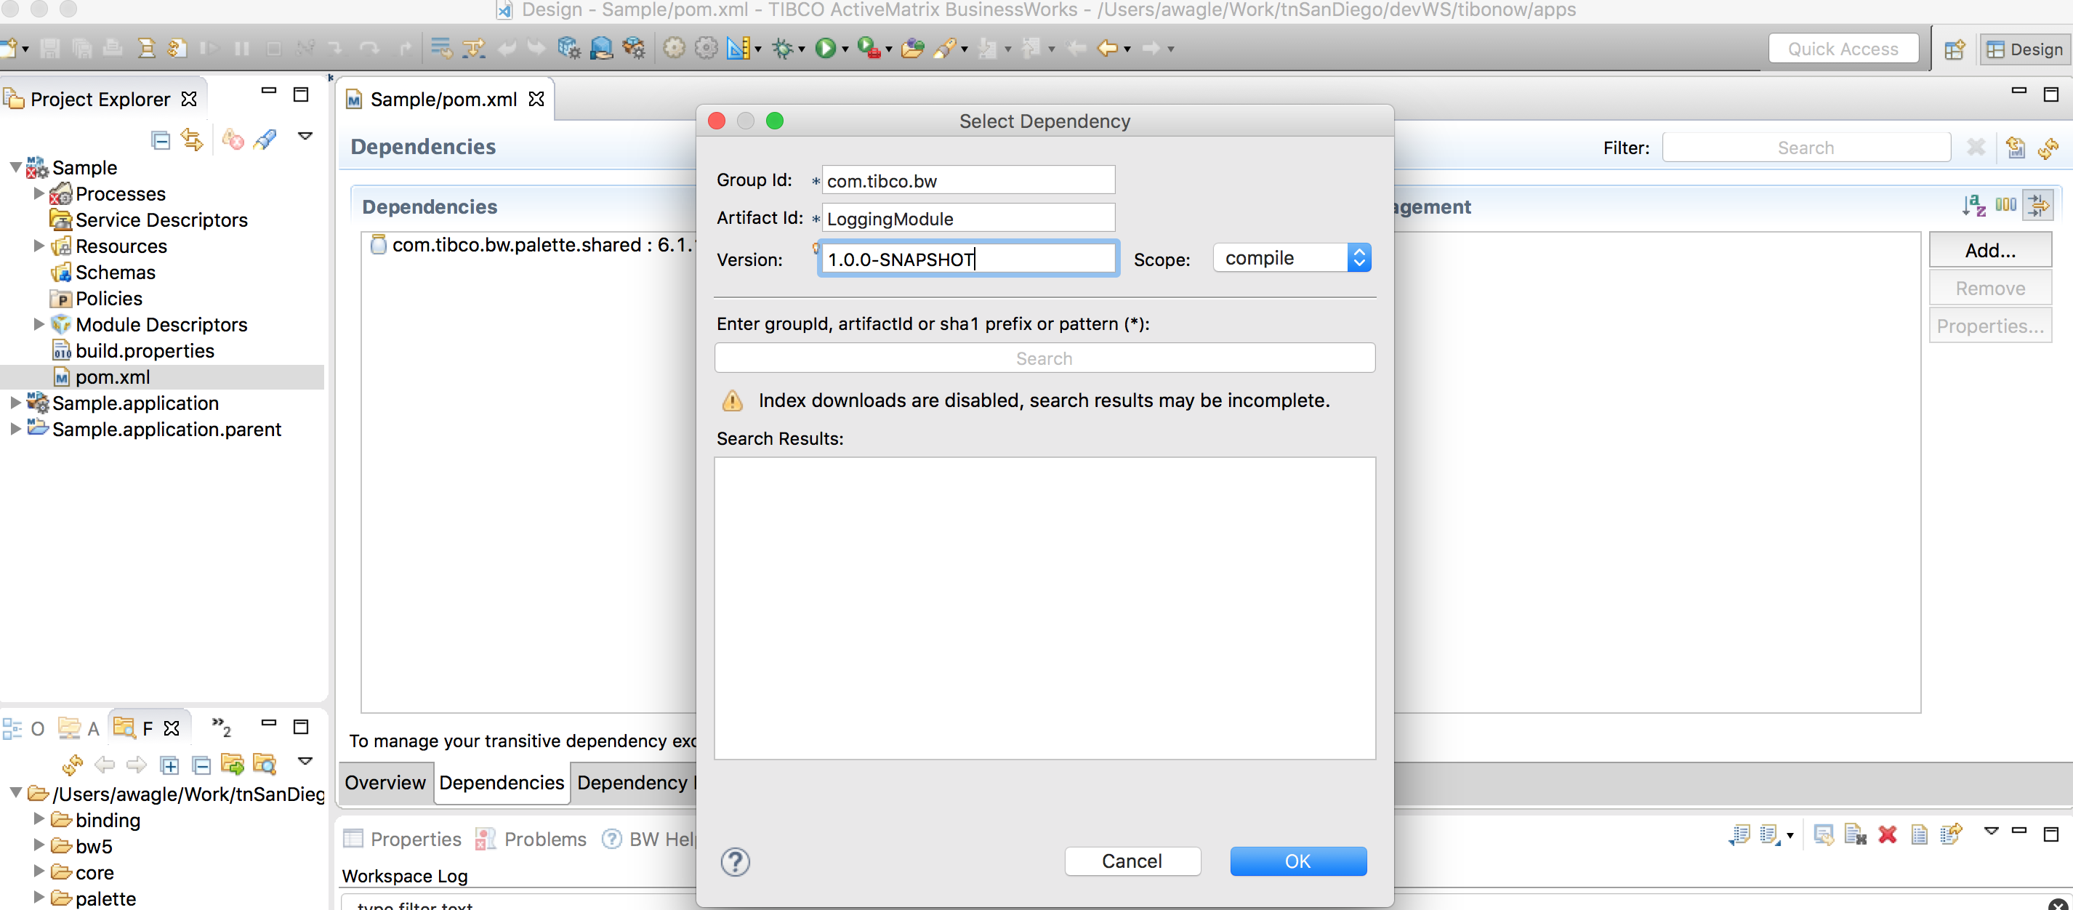Click the red X delete log icon
The image size is (2073, 910).
[x=1888, y=834]
